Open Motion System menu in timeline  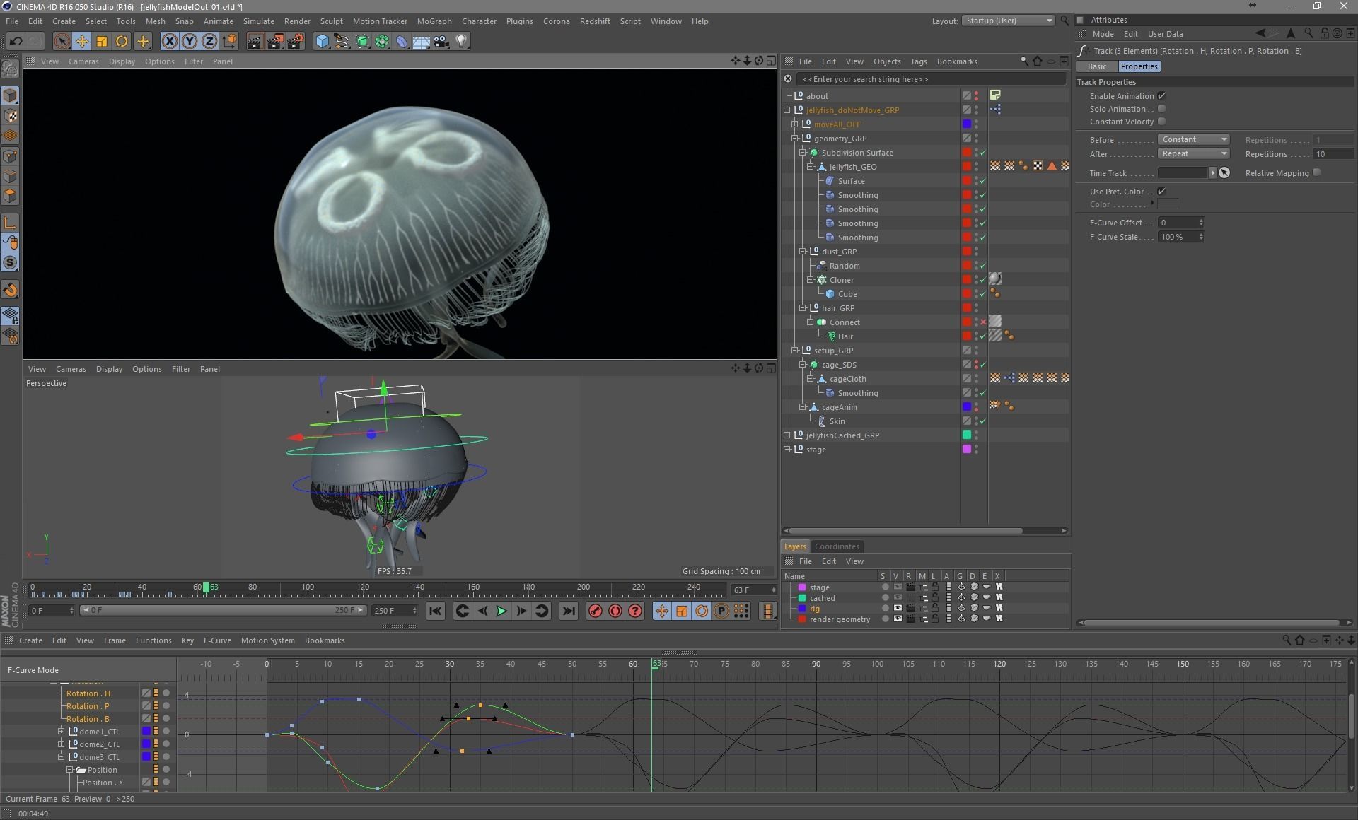(x=267, y=640)
